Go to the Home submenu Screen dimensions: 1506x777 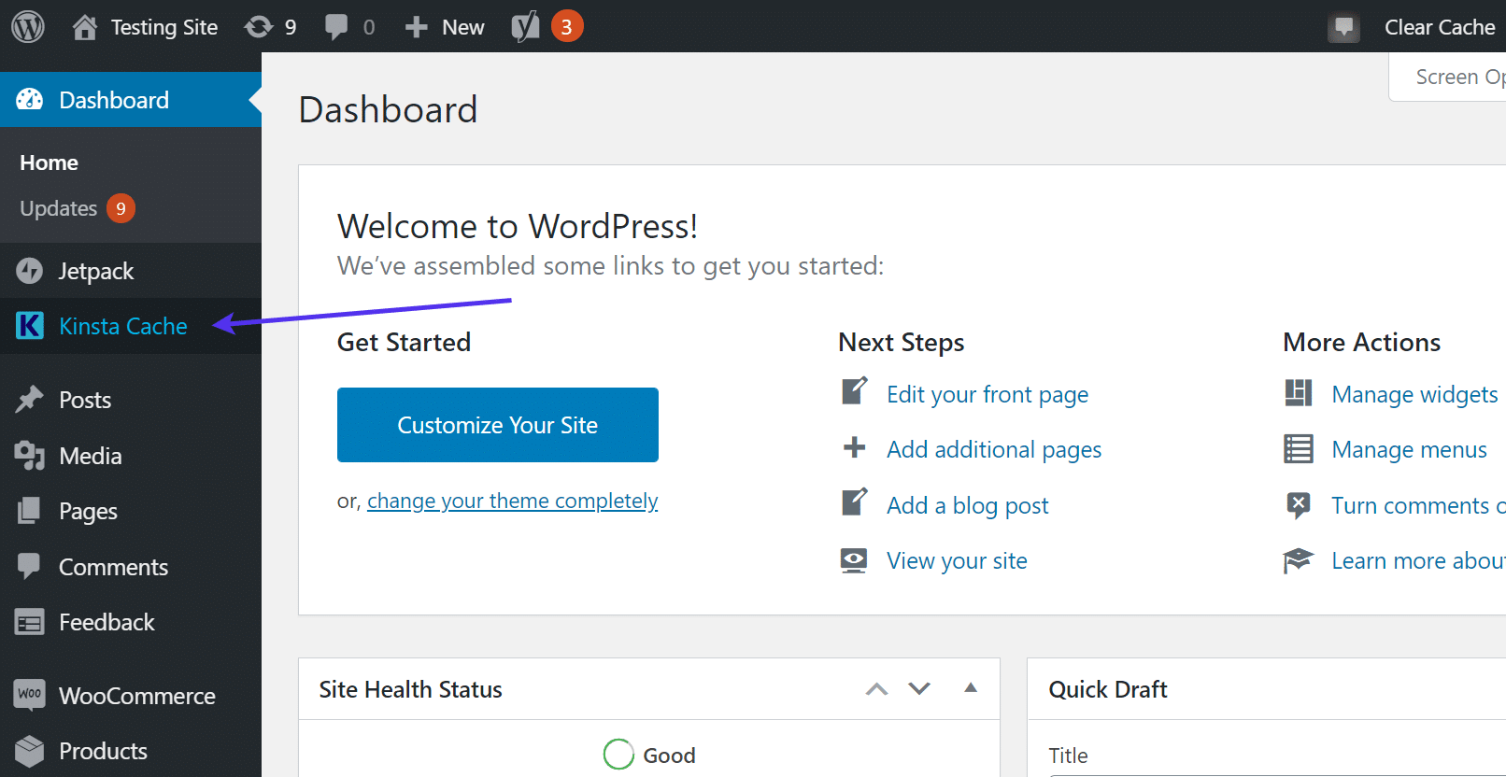pyautogui.click(x=49, y=162)
